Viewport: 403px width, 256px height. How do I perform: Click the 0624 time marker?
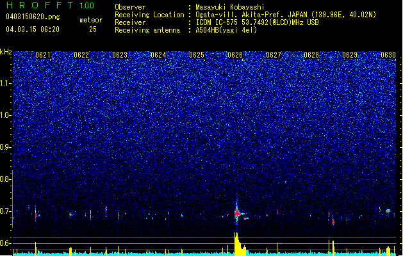point(158,55)
